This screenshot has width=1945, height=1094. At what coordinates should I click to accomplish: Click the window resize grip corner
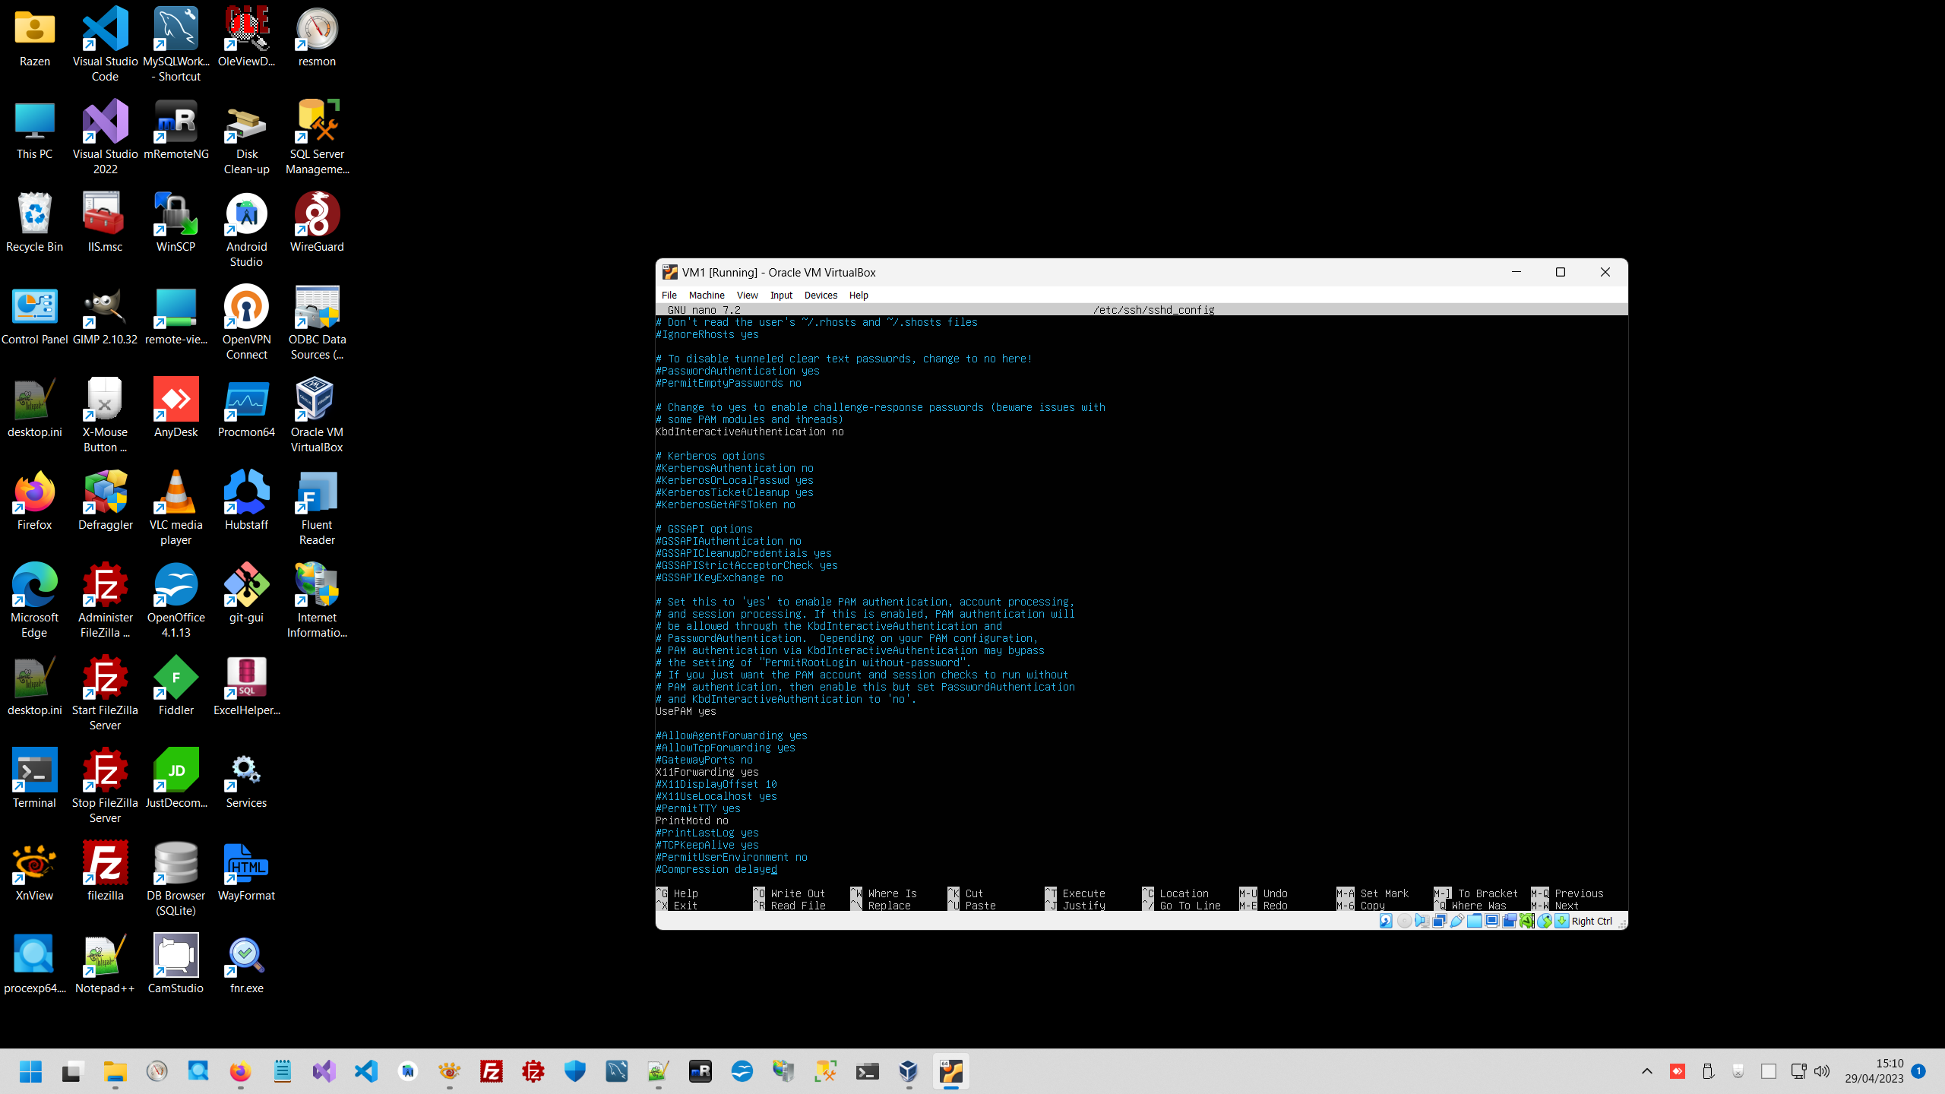click(1622, 924)
